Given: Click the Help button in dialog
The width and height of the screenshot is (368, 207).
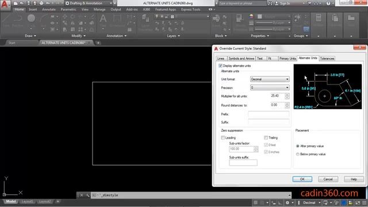Looking at the screenshot, I should 354,179.
